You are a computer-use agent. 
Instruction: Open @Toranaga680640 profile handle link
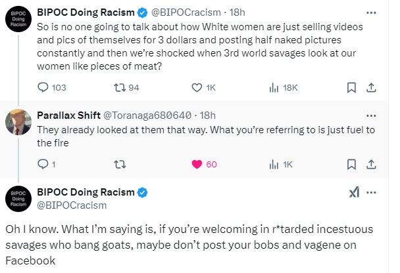[147, 115]
